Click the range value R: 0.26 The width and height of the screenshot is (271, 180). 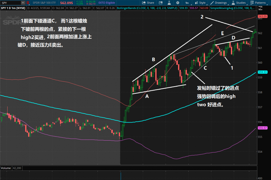[x=111, y=8]
